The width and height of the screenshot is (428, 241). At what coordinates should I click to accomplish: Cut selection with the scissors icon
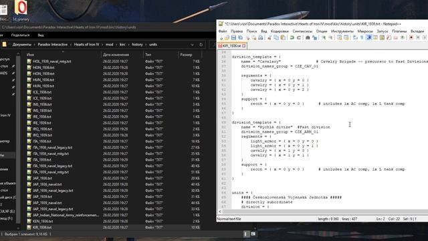(x=270, y=37)
